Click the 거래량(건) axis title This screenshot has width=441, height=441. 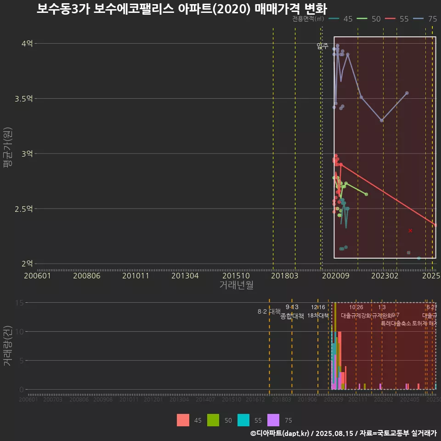point(8,345)
